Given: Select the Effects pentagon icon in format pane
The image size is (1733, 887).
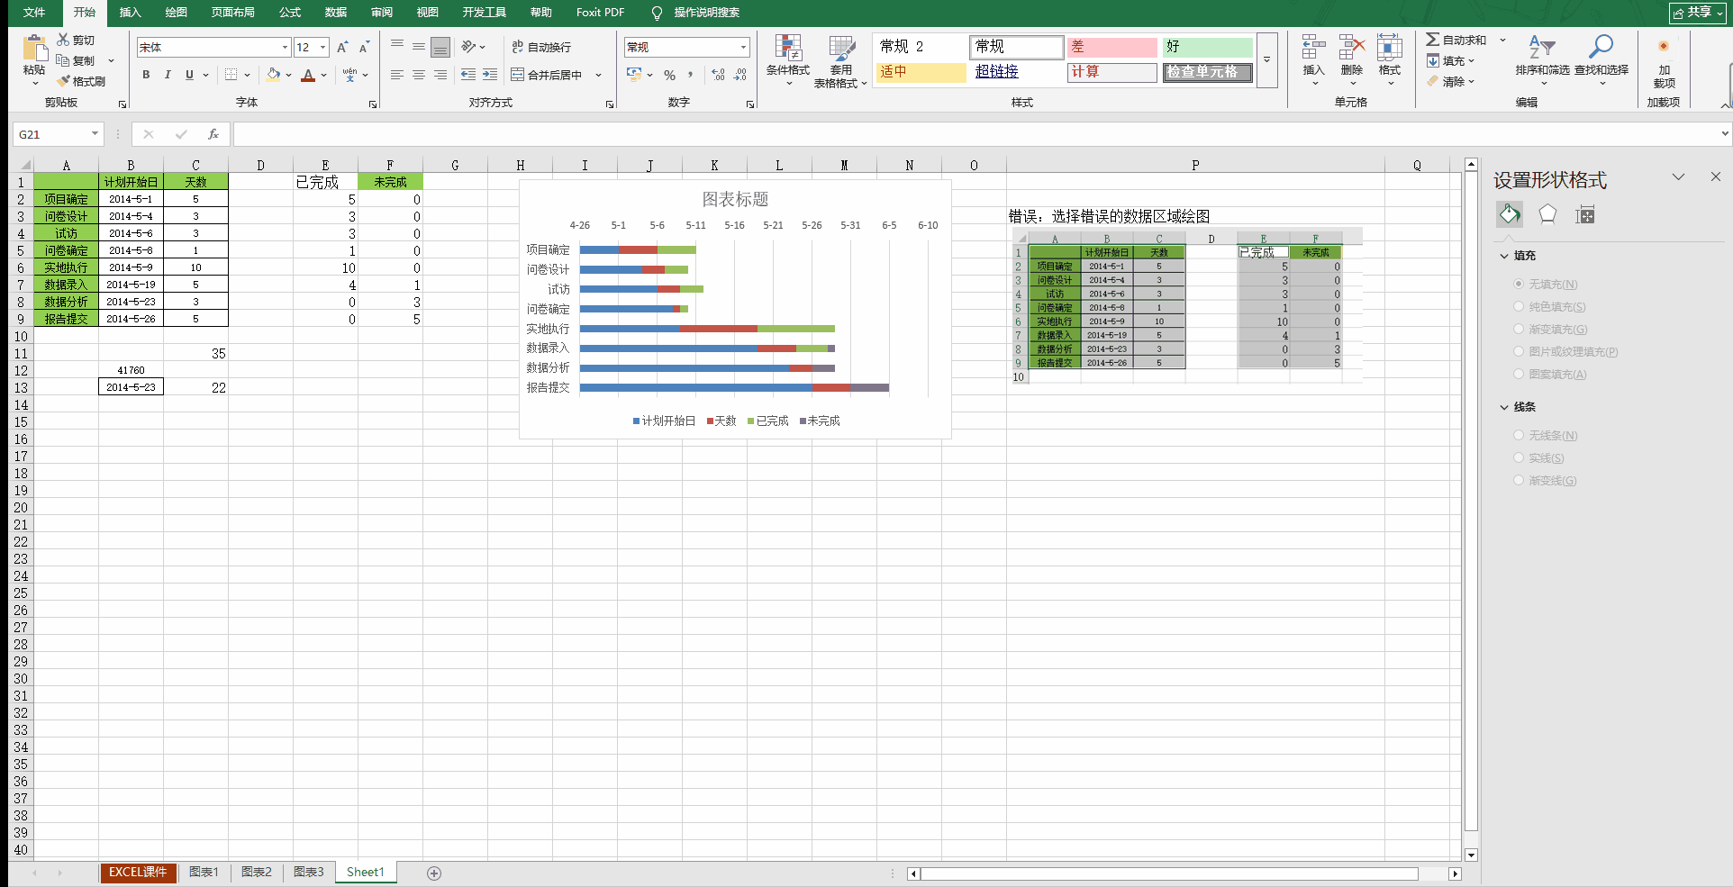Looking at the screenshot, I should point(1547,214).
